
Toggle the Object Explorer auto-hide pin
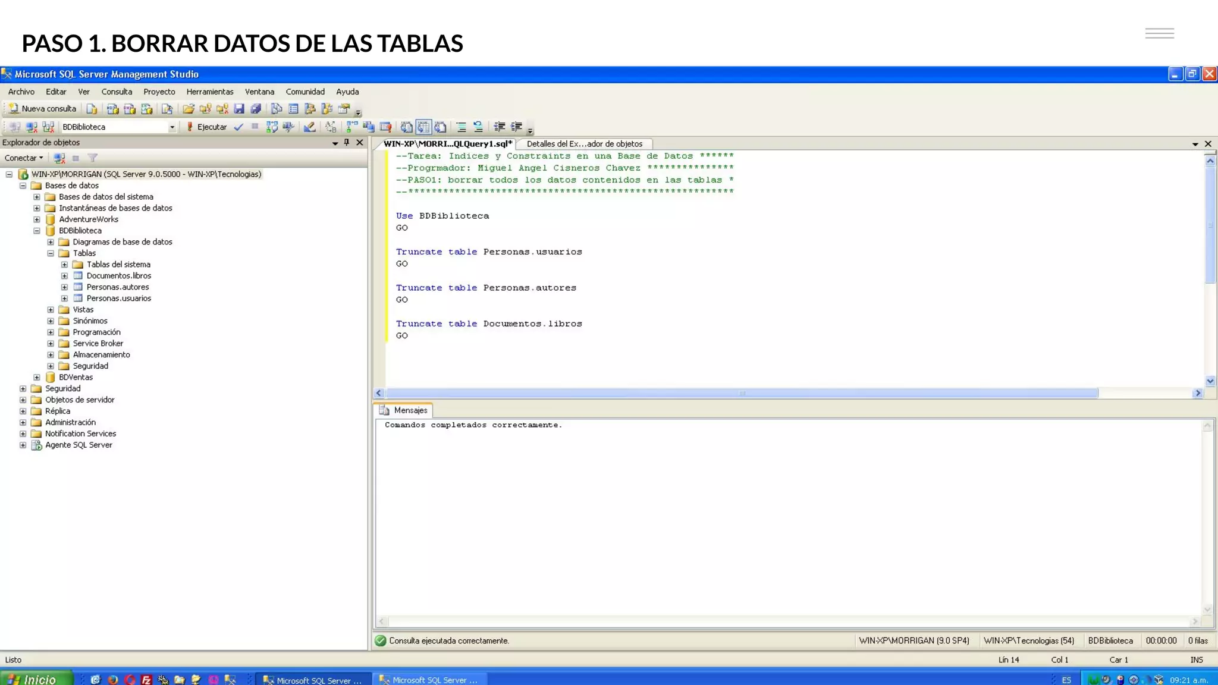[347, 143]
